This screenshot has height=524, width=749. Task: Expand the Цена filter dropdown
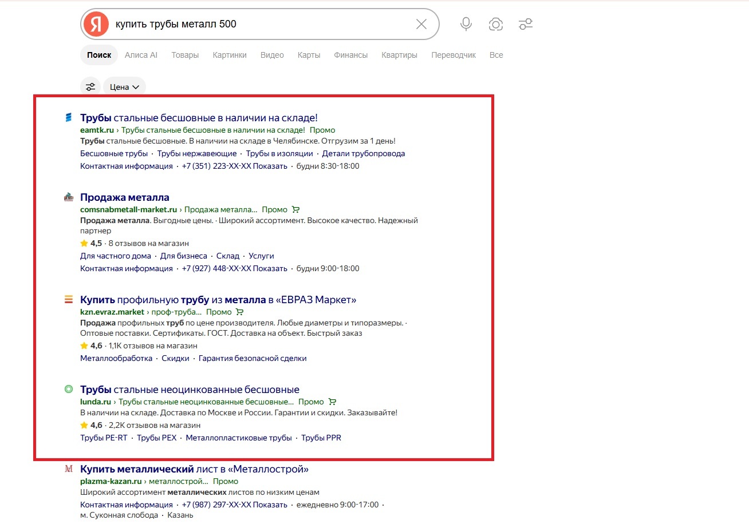tap(125, 87)
